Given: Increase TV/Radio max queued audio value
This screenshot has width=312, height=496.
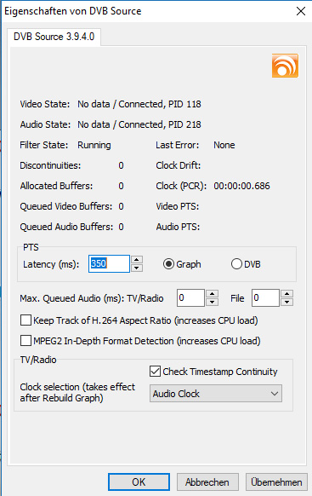Looking at the screenshot, I should tap(213, 293).
